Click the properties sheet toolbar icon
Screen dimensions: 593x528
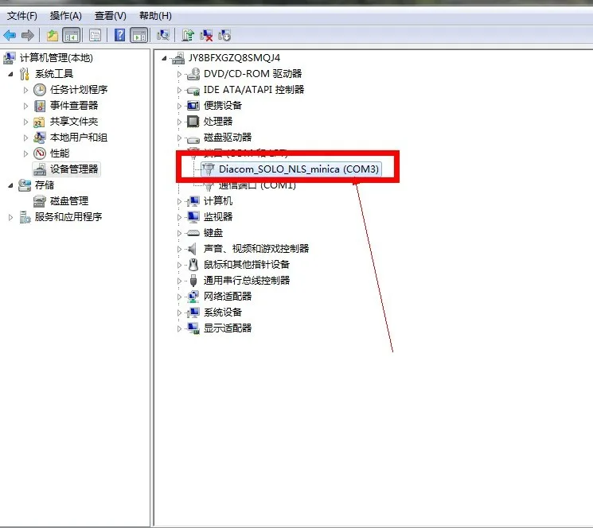click(x=95, y=36)
